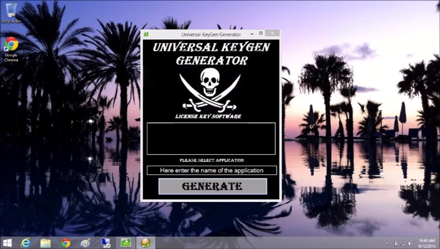
Task: Maximize the Universal KeyGen Generator window
Action: (x=261, y=34)
